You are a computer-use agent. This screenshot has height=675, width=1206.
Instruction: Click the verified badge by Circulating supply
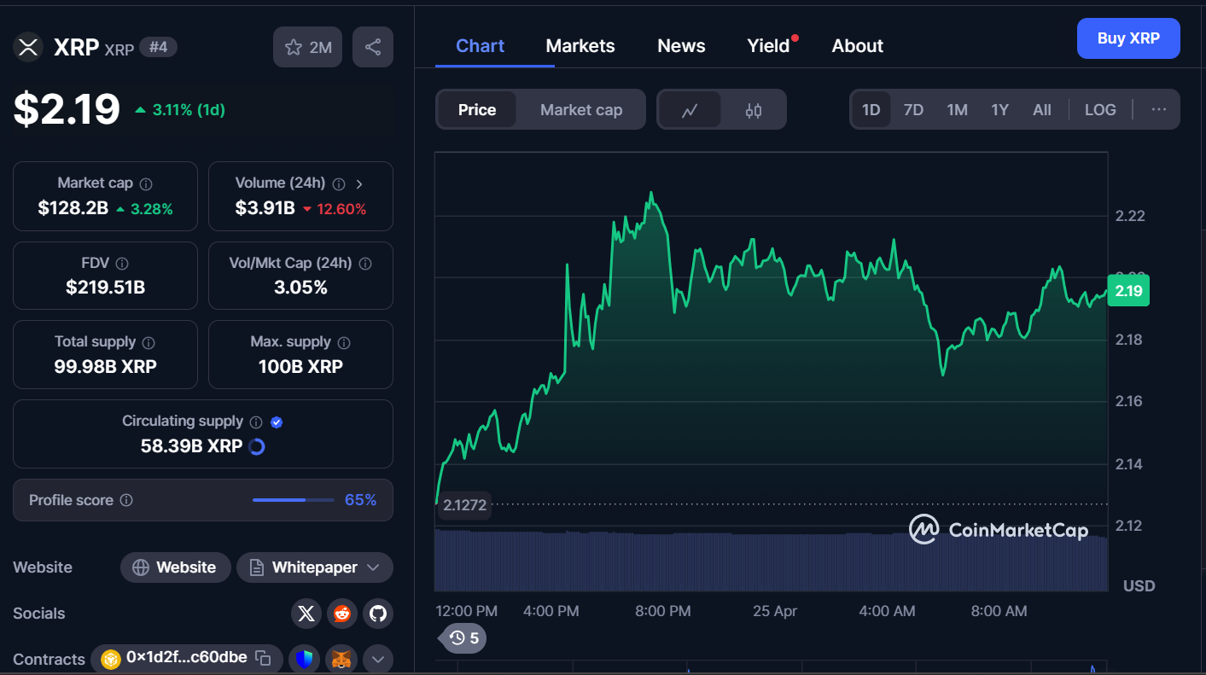[x=277, y=422]
